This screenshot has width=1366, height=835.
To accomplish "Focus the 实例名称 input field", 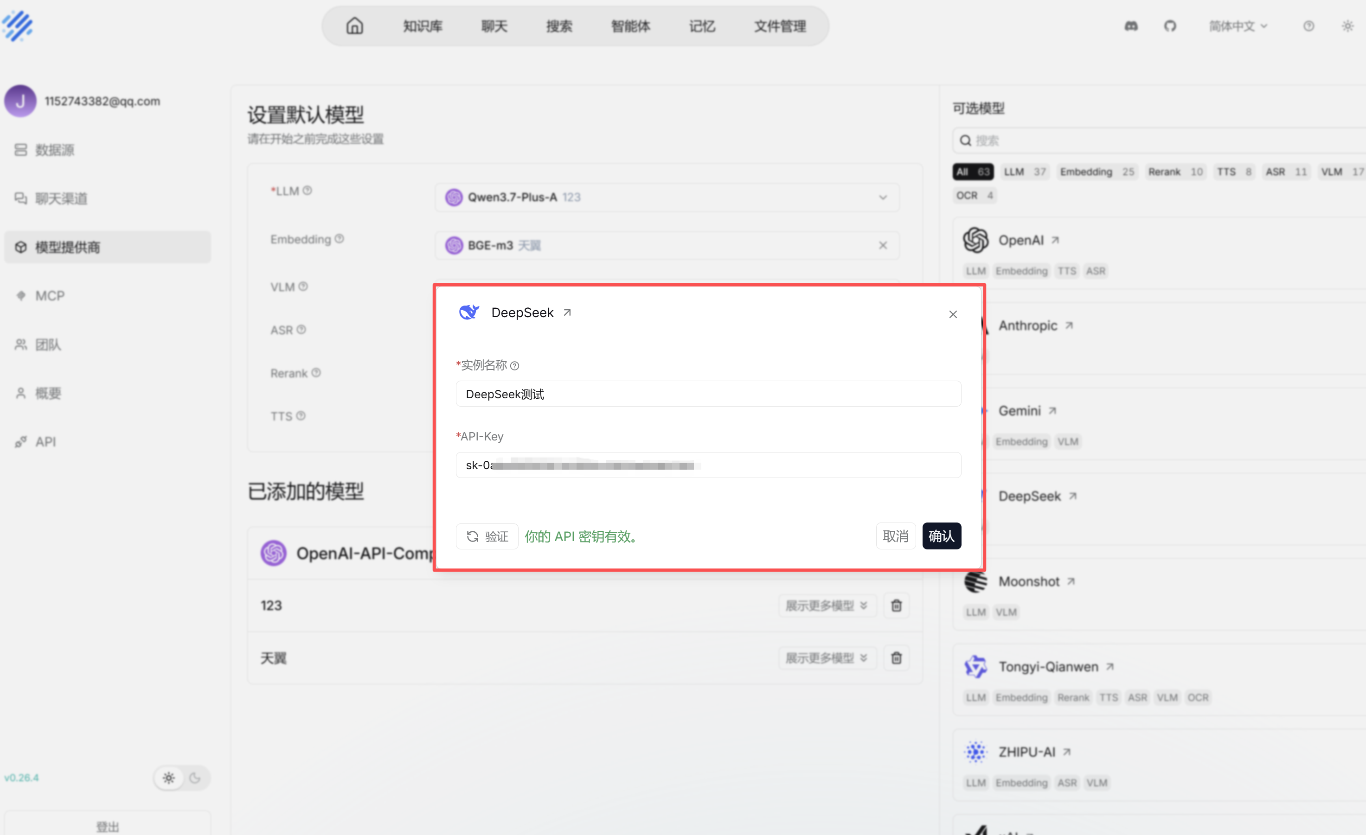I will click(x=708, y=394).
